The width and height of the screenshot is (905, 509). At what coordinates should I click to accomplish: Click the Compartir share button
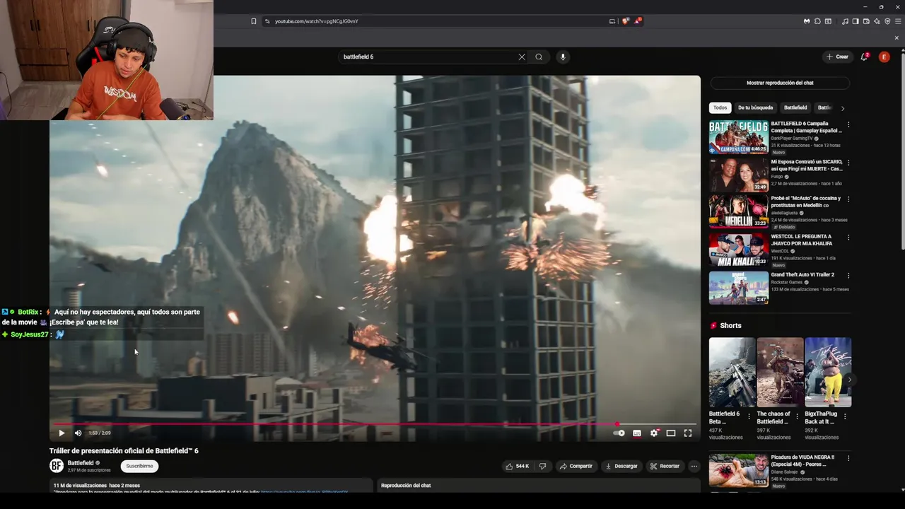576,466
